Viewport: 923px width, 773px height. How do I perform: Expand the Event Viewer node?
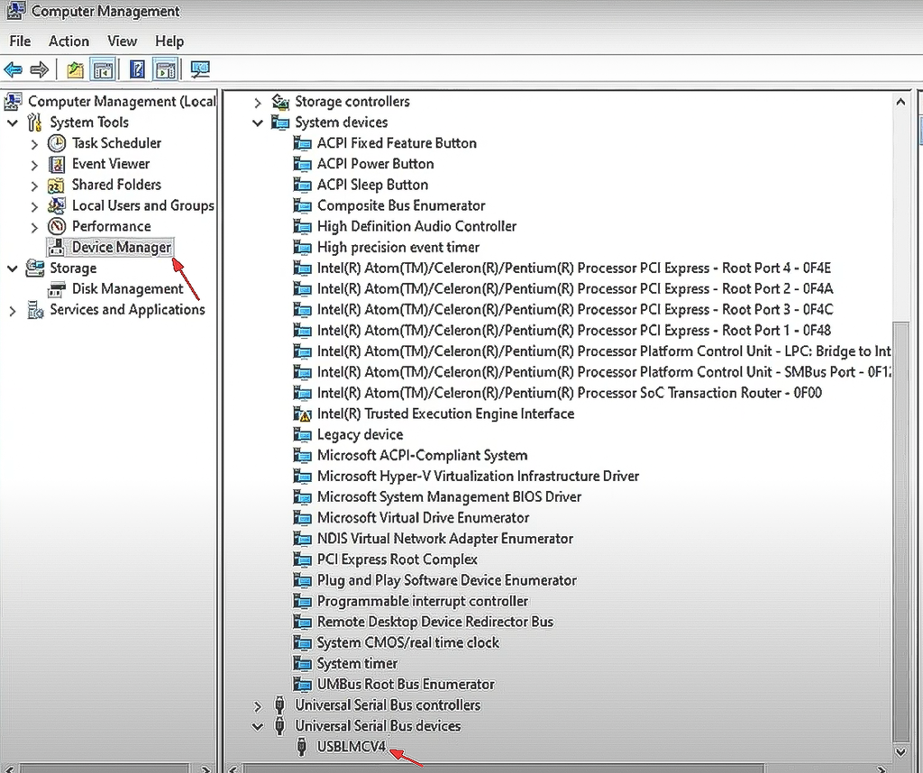(34, 165)
